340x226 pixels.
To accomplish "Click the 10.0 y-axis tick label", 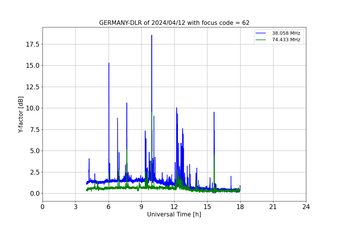I will pyautogui.click(x=33, y=108).
